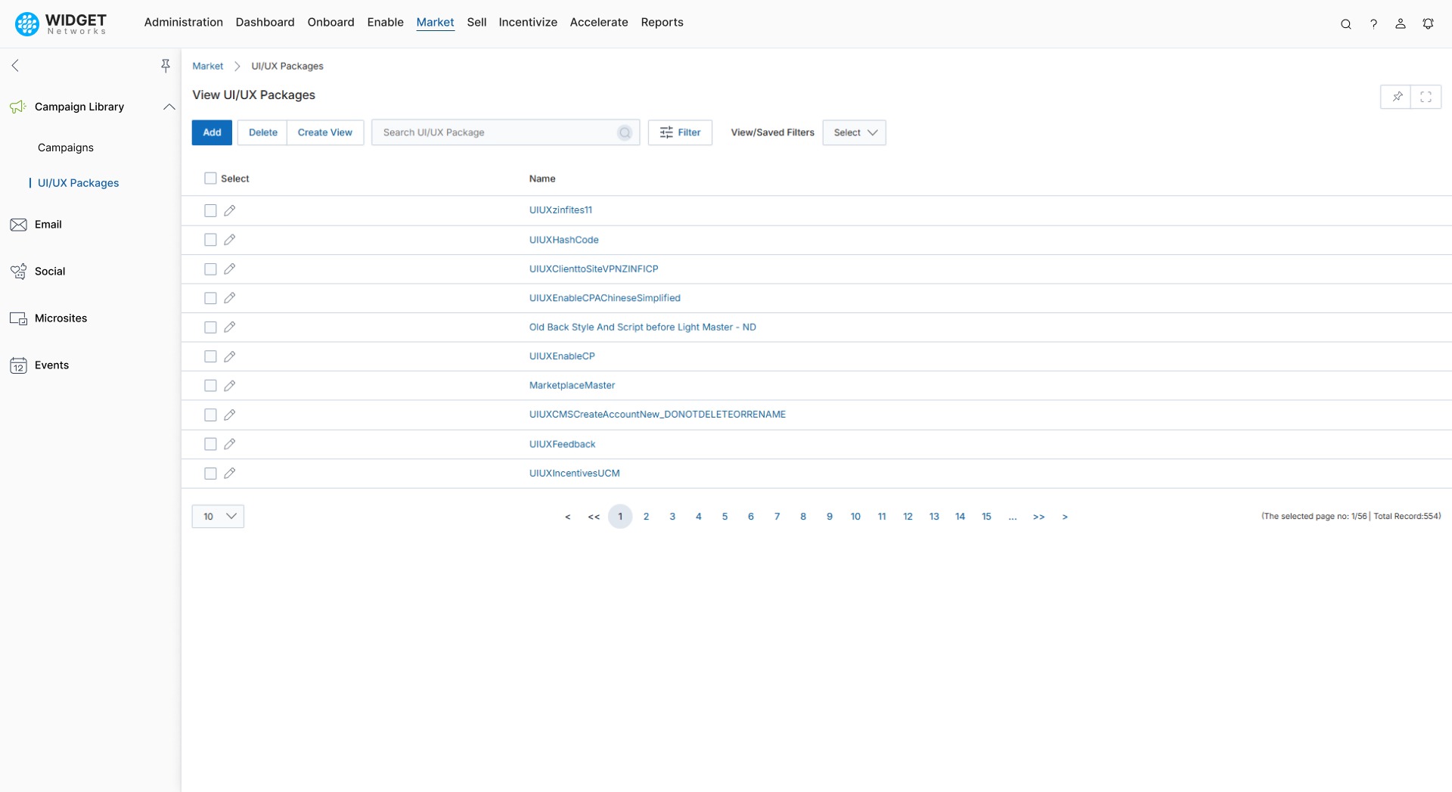This screenshot has height=792, width=1452.
Task: Open the search icon in the top bar
Action: pyautogui.click(x=1346, y=23)
